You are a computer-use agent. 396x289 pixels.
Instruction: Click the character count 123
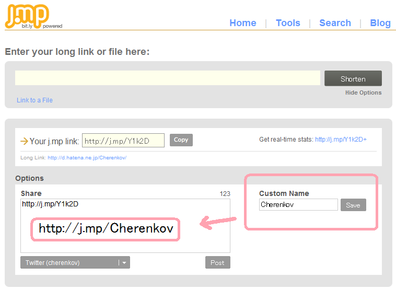point(225,194)
